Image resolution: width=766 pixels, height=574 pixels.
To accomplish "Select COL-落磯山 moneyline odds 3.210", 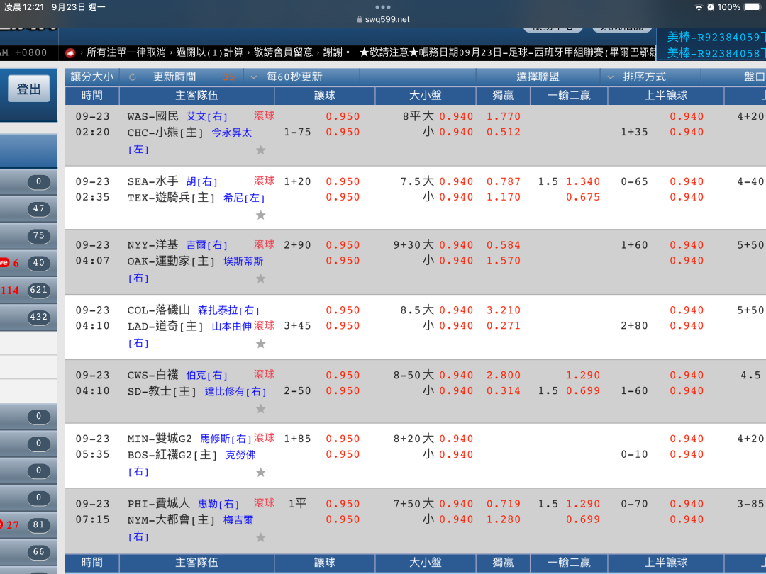I will click(x=503, y=310).
